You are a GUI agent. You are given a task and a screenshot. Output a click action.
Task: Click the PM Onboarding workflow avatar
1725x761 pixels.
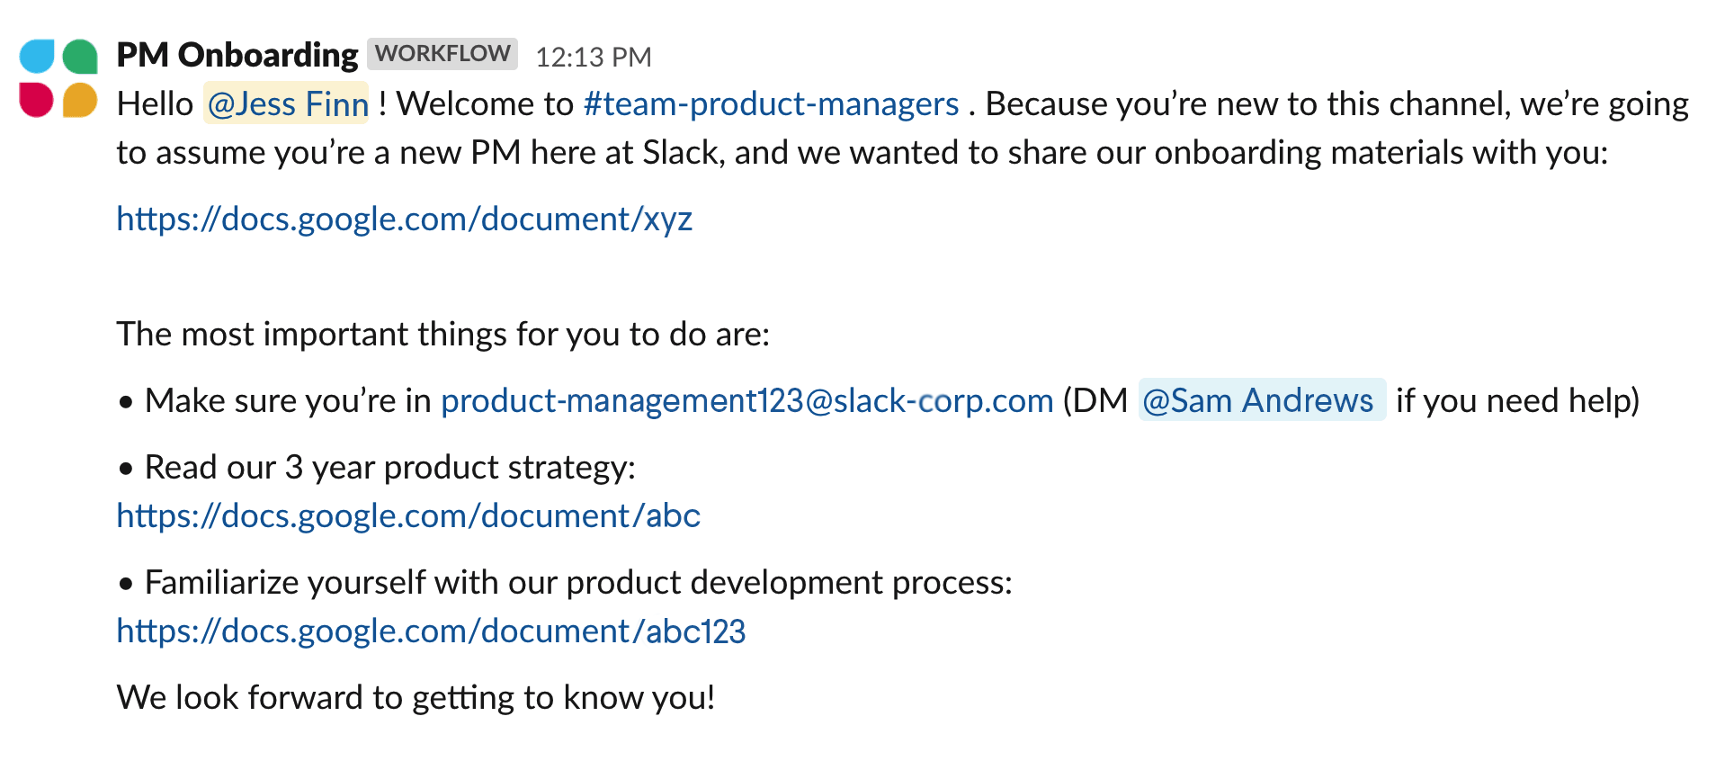point(58,78)
